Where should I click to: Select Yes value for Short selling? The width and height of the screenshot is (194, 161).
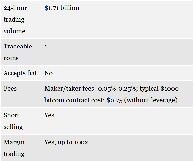[x=49, y=115]
